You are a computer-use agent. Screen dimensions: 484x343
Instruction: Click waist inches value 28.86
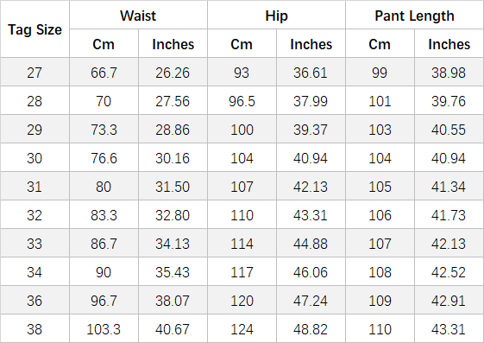[x=173, y=130]
